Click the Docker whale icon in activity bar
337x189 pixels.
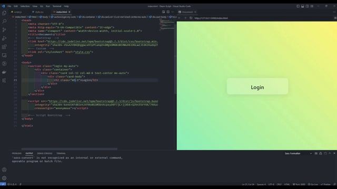(4, 72)
